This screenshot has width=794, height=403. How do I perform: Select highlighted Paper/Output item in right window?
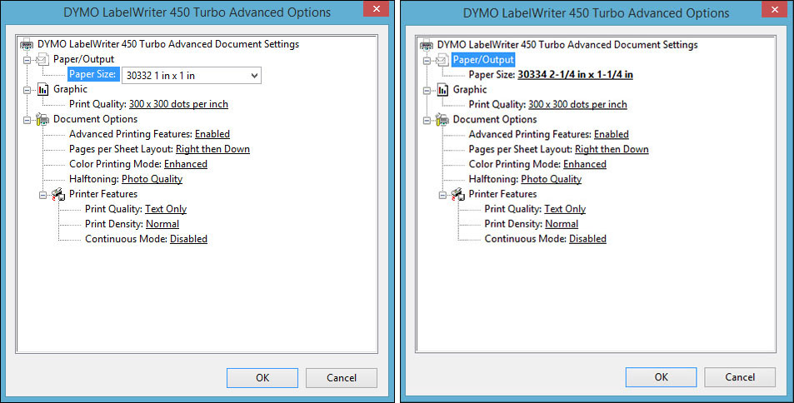pyautogui.click(x=483, y=60)
